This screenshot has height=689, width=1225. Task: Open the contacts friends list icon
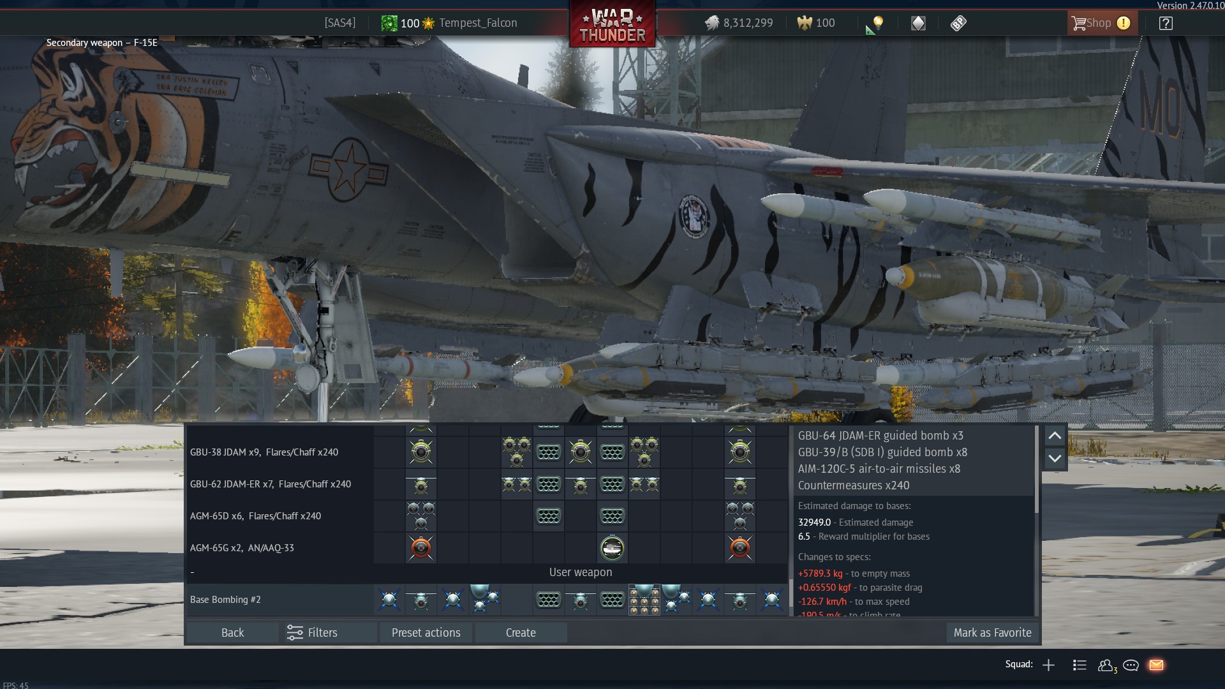tap(1106, 665)
